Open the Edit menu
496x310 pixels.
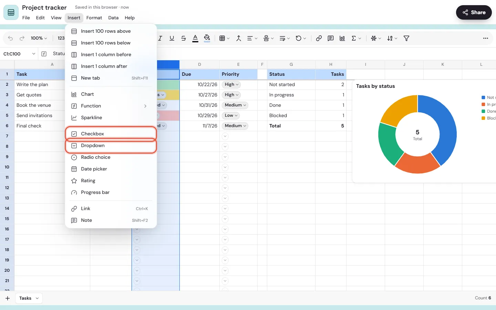coord(40,18)
